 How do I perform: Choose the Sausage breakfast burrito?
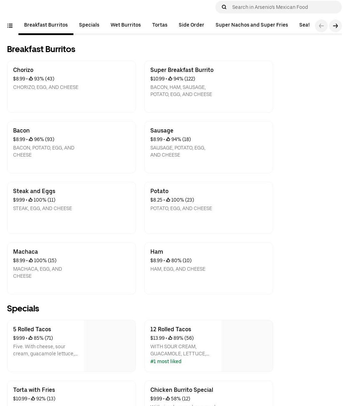pyautogui.click(x=209, y=147)
